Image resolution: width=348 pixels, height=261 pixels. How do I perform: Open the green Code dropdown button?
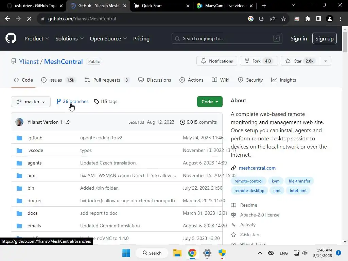(x=210, y=102)
